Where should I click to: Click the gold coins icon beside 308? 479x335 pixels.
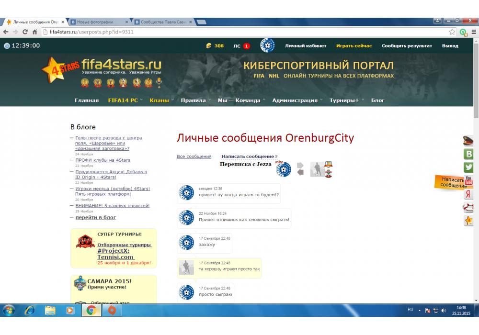[x=209, y=46]
